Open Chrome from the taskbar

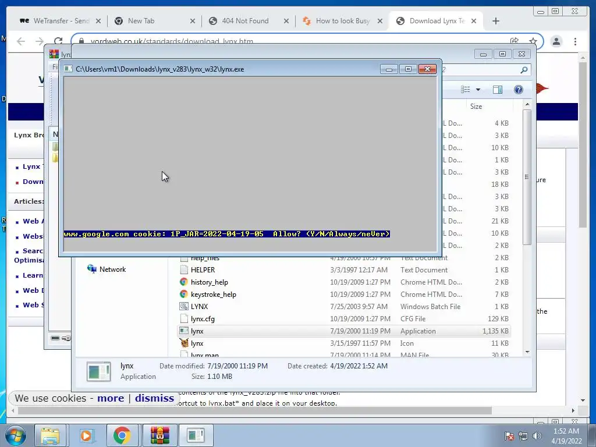coord(122,435)
